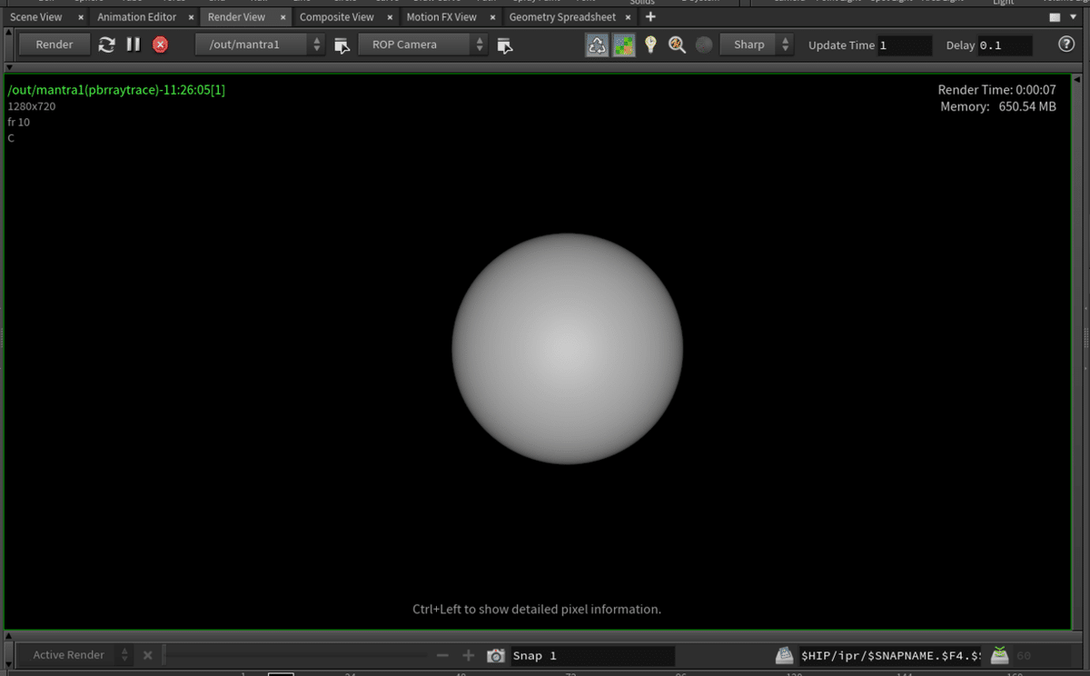Pause the current render
The height and width of the screenshot is (676, 1090).
click(x=134, y=44)
